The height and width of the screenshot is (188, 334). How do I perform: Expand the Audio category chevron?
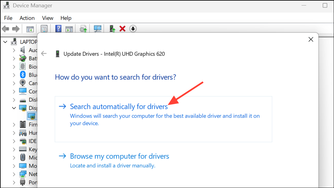pos(14,50)
